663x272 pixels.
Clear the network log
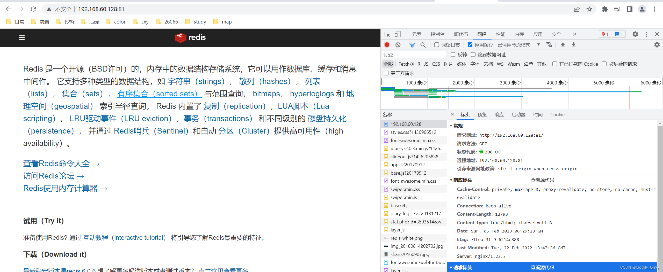pos(398,45)
